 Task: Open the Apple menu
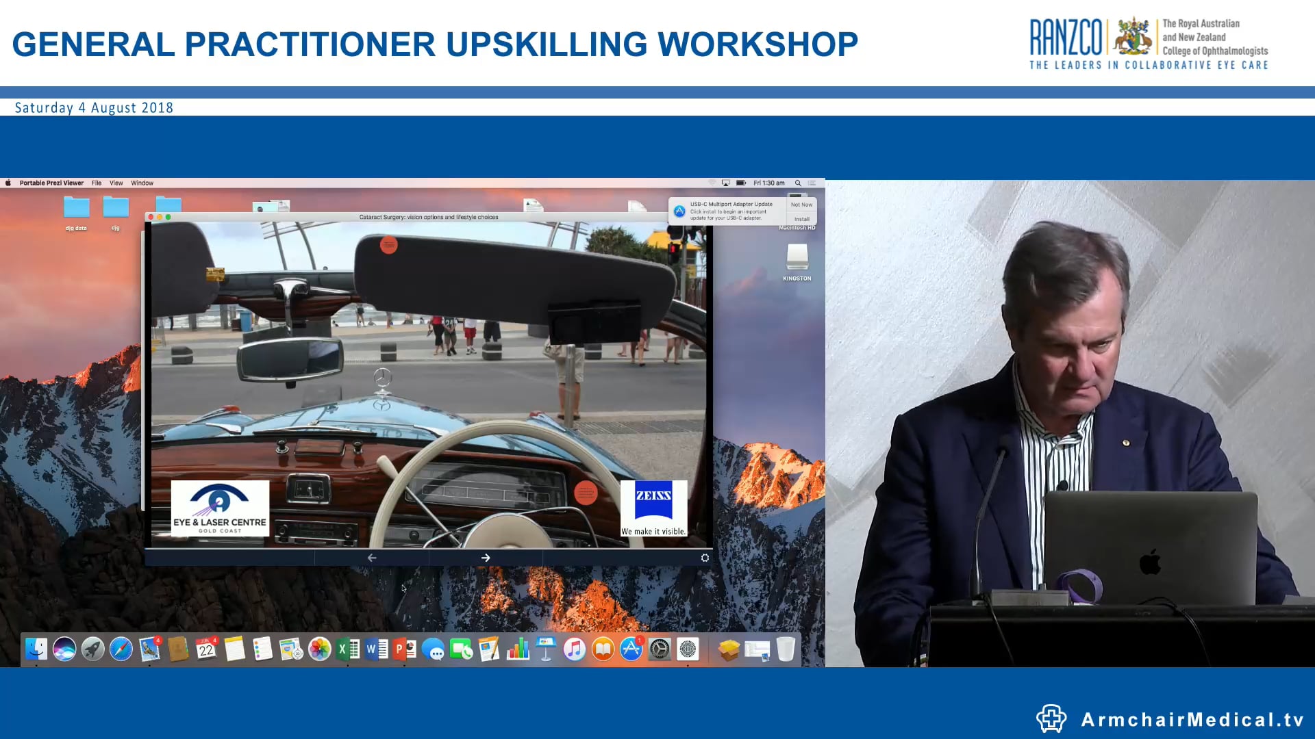8,183
